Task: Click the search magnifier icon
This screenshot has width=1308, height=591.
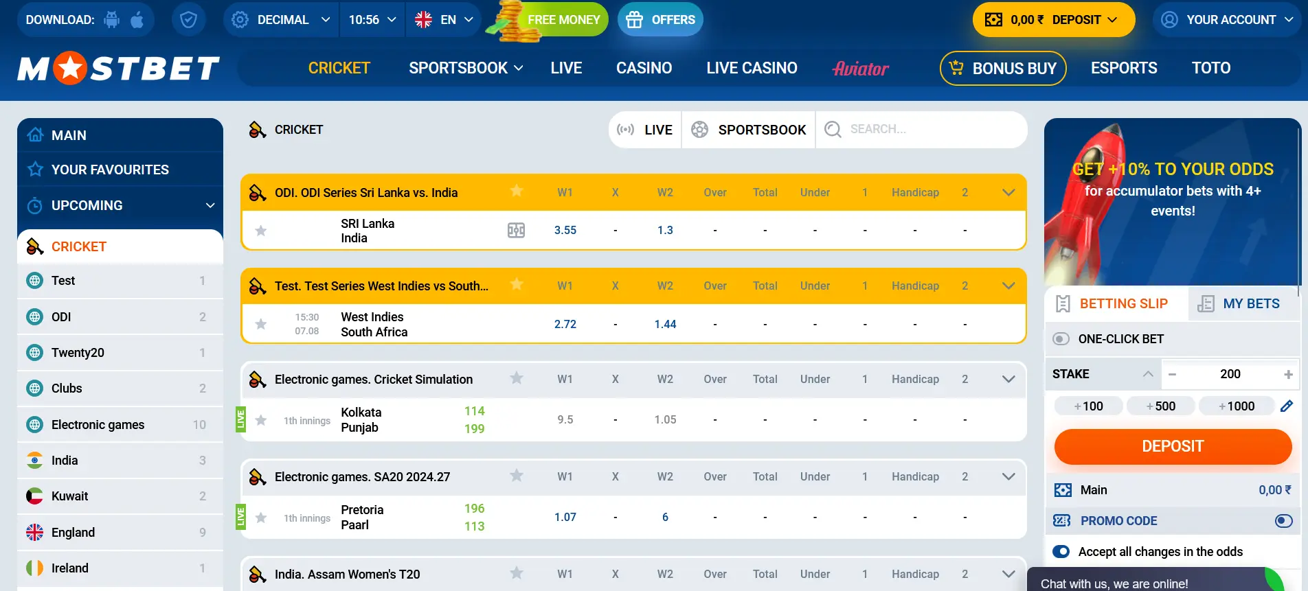Action: (833, 129)
